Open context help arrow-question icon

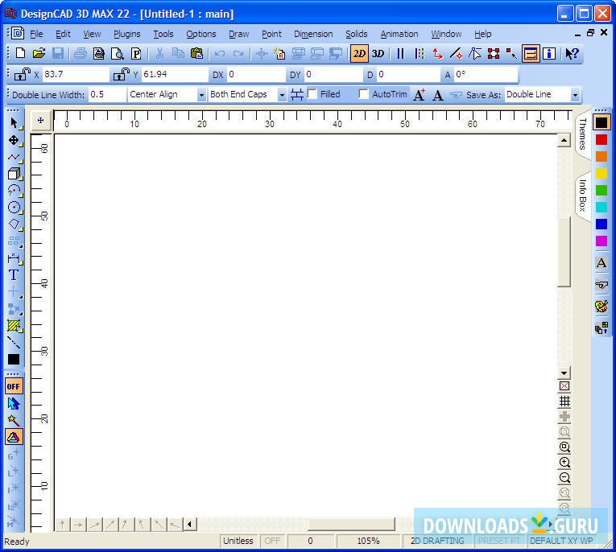[x=572, y=53]
